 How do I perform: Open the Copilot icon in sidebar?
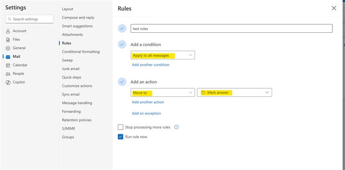[x=8, y=82]
